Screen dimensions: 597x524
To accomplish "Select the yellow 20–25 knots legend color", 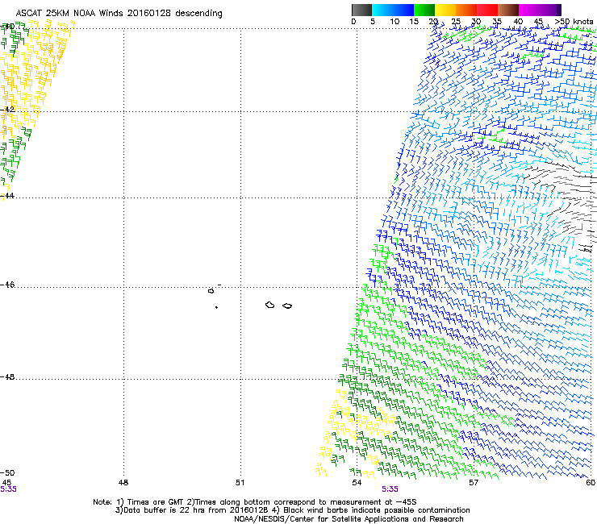I will tap(445, 10).
